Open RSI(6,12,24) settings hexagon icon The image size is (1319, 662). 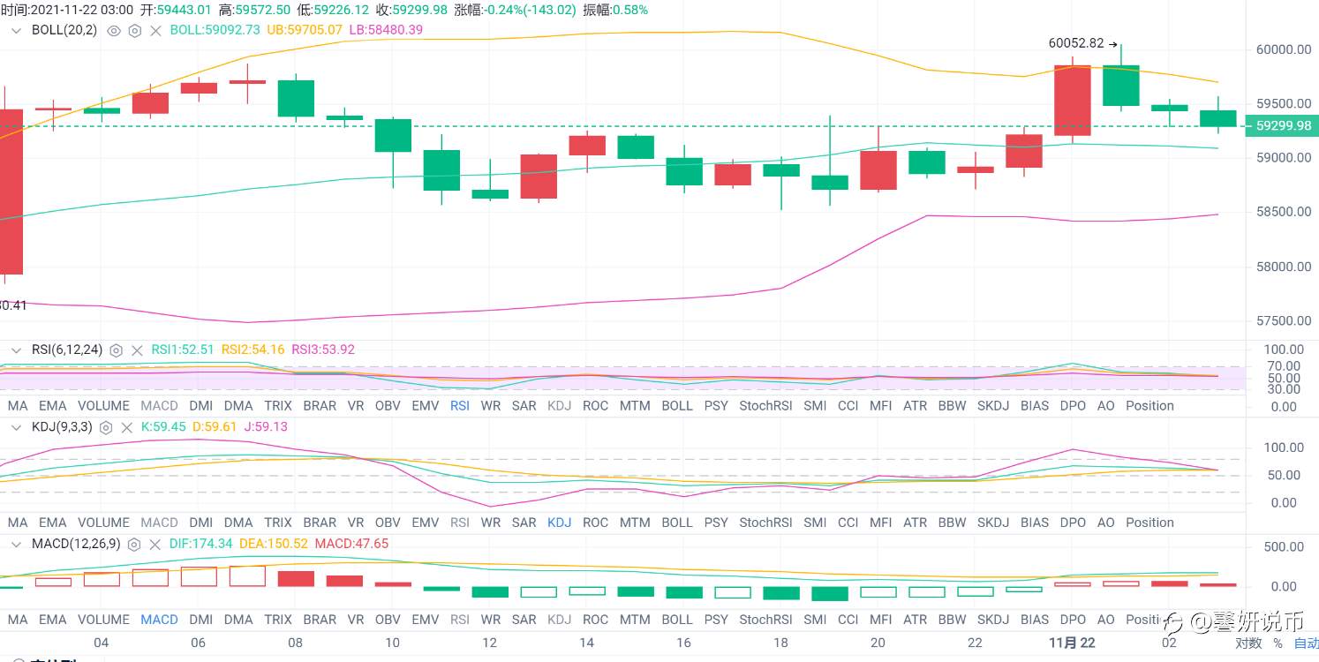(116, 350)
